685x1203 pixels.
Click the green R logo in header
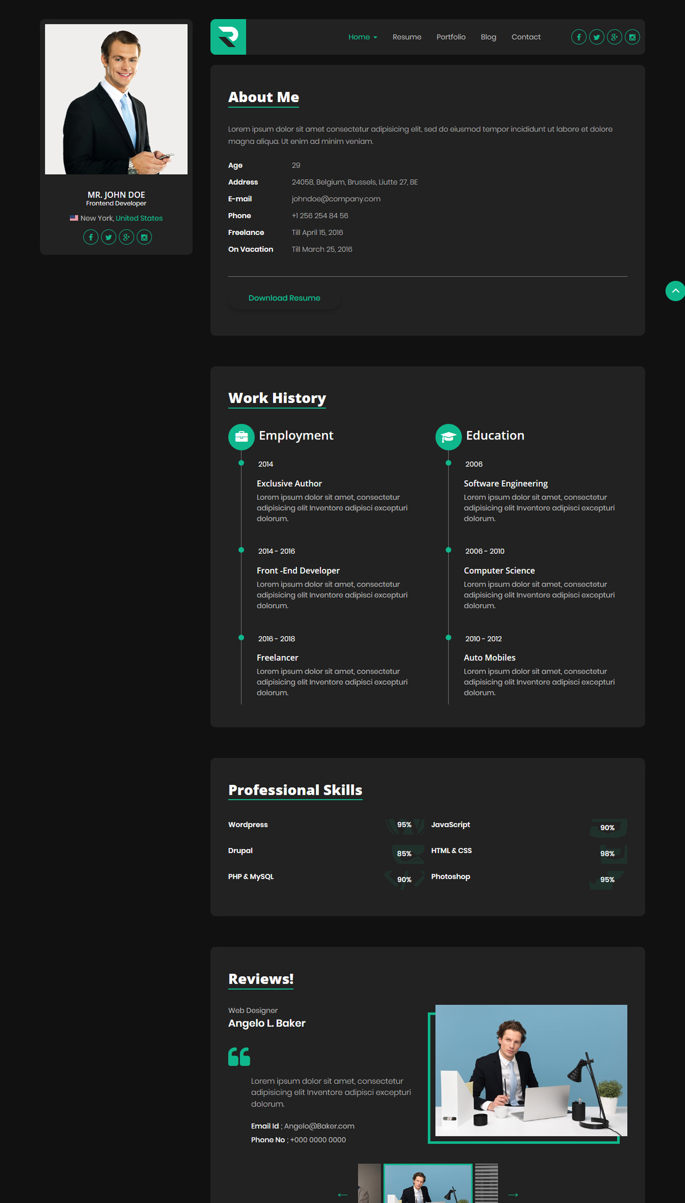click(x=228, y=37)
